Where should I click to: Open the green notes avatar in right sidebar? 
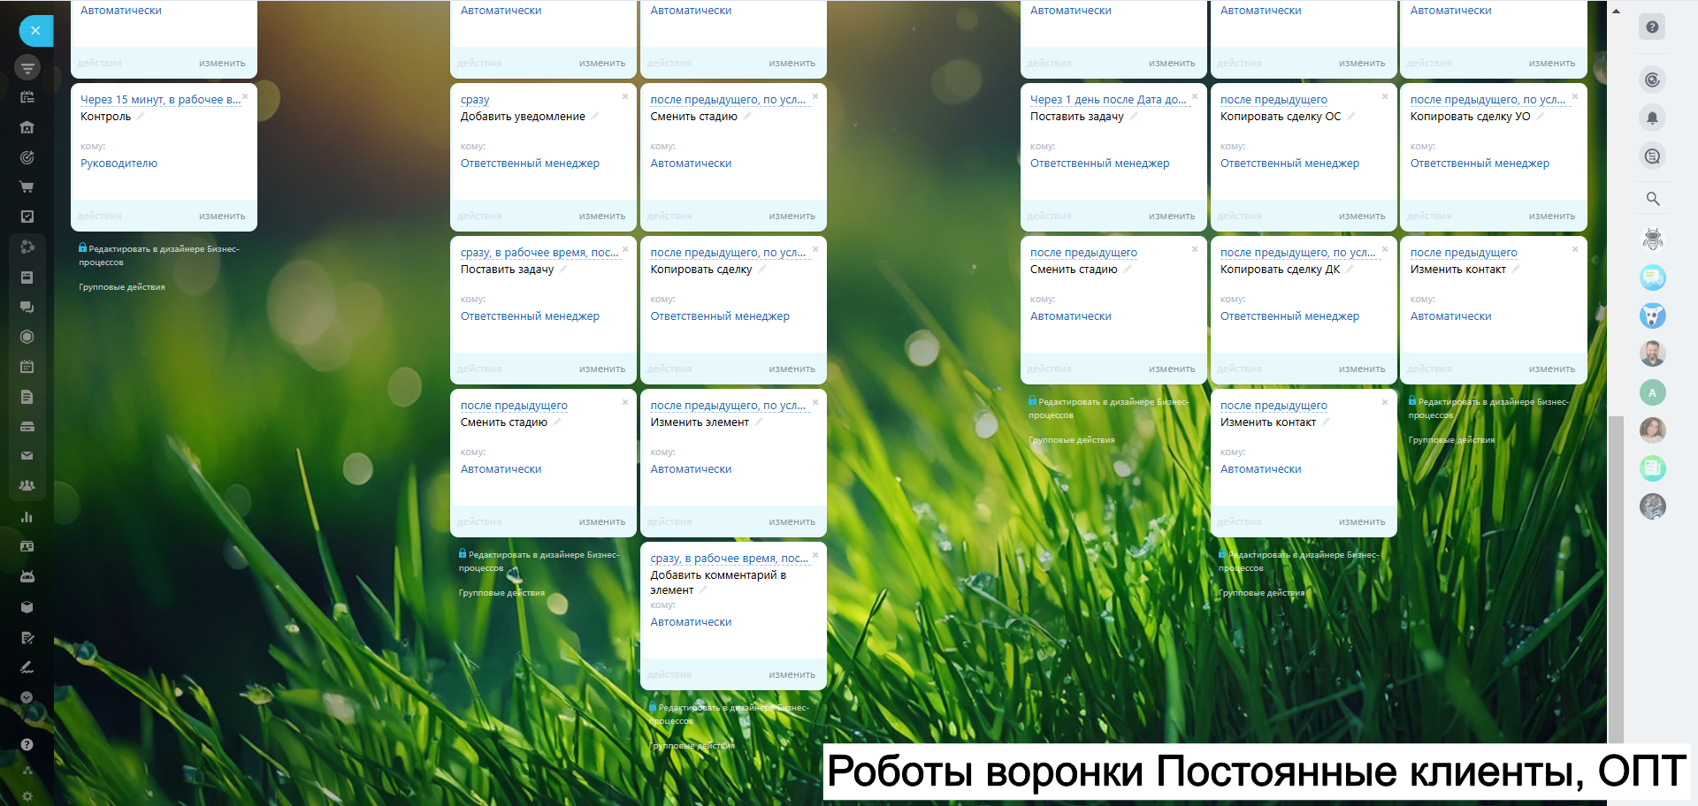point(1652,468)
